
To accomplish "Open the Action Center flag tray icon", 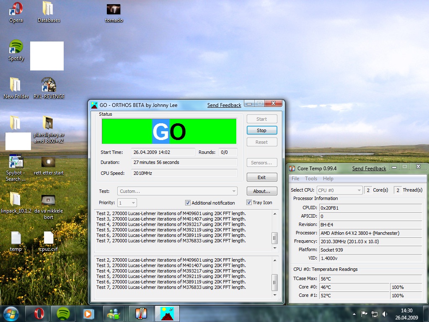I will click(364, 314).
